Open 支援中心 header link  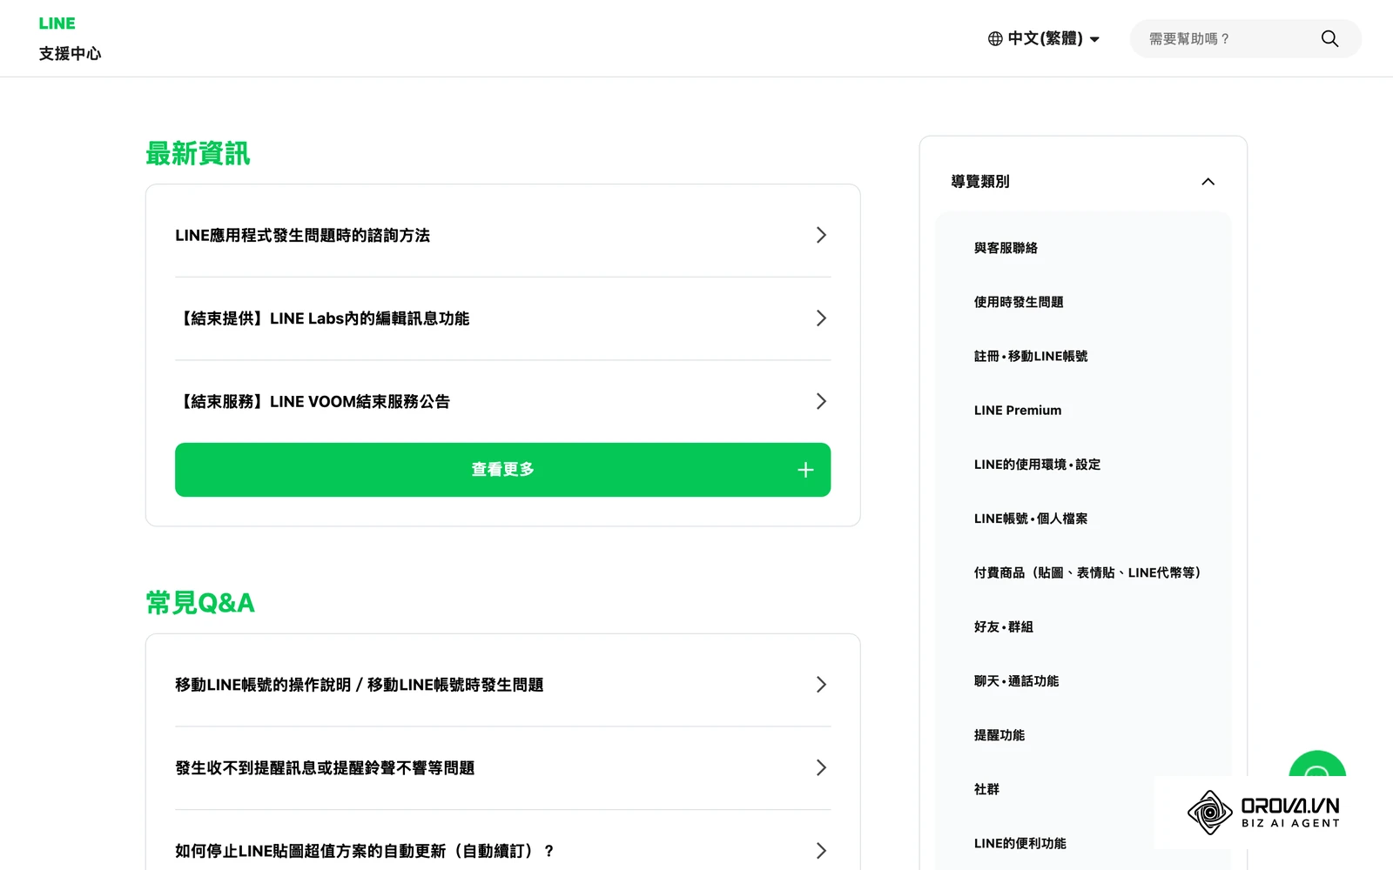point(70,54)
